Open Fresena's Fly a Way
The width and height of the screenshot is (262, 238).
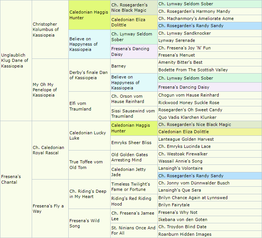point(48,209)
